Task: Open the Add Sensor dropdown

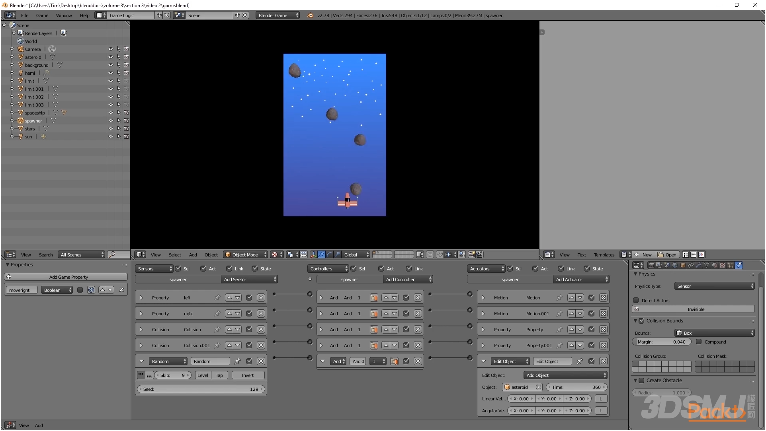Action: [249, 280]
